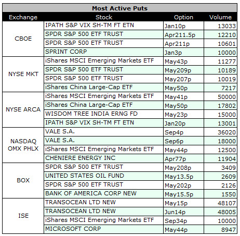The width and height of the screenshot is (240, 236).
Task: Select the Stock column header
Action: pyautogui.click(x=104, y=17)
